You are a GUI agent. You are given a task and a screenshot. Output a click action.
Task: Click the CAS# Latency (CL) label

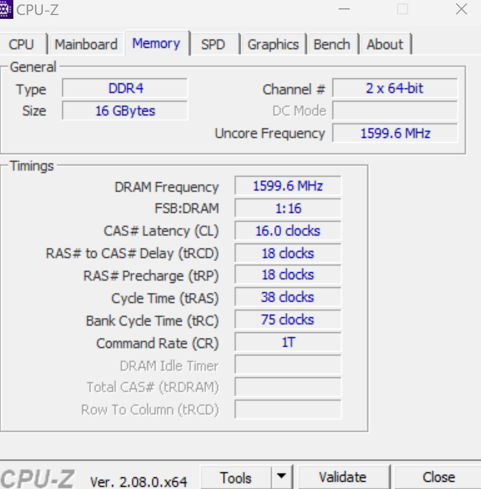(x=161, y=231)
